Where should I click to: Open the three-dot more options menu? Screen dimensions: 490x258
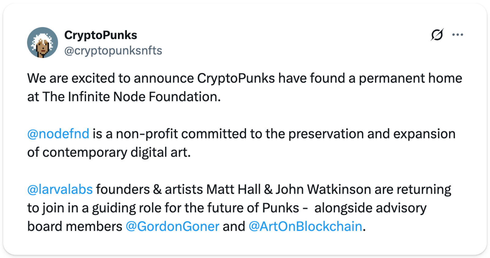click(458, 35)
